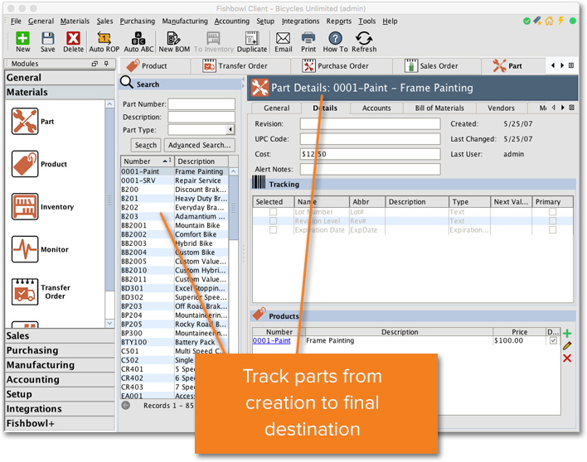Click the previous records arrow icon
This screenshot has height=462, width=587.
click(126, 405)
